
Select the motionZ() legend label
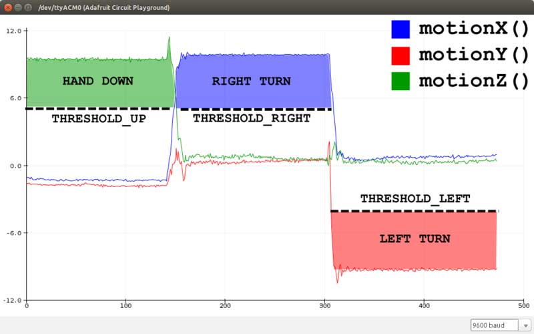point(473,81)
